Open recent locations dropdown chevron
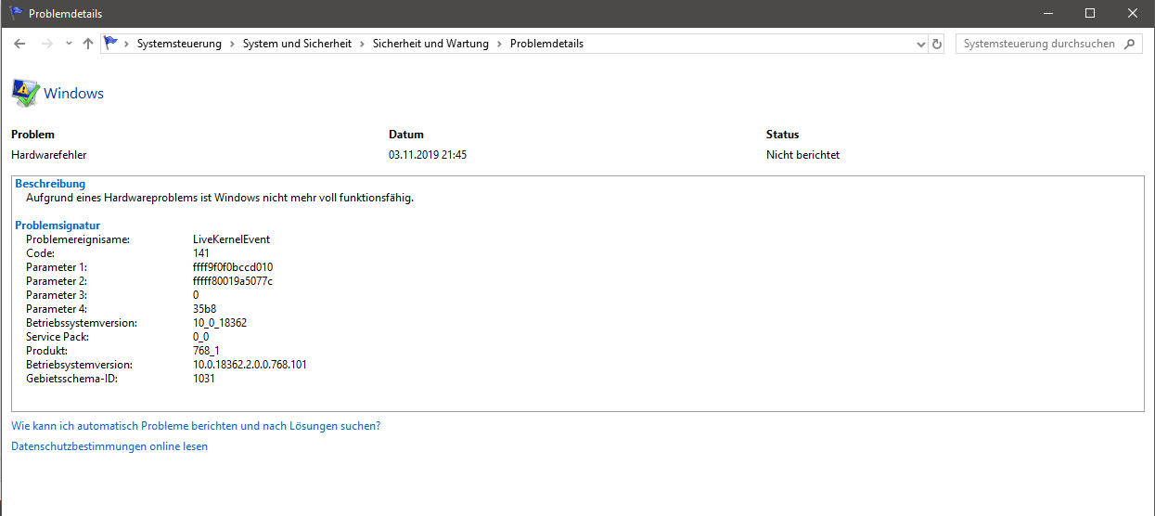 tap(69, 44)
